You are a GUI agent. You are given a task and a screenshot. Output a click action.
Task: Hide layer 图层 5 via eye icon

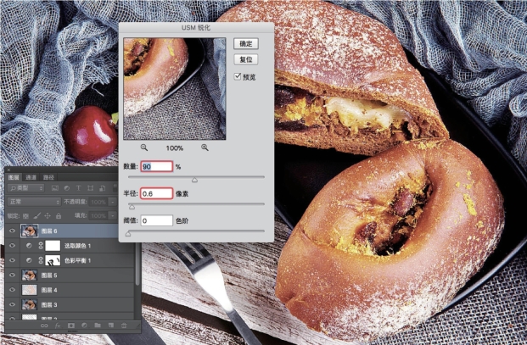[x=12, y=275]
